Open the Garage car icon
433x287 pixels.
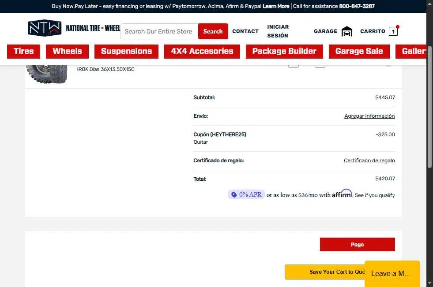(347, 31)
